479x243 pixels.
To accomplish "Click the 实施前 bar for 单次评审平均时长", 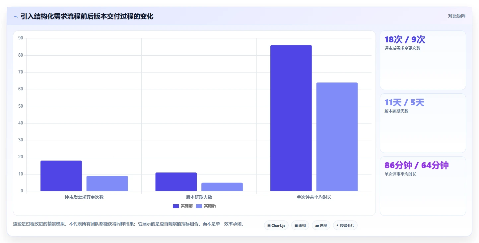I will coord(291,118).
